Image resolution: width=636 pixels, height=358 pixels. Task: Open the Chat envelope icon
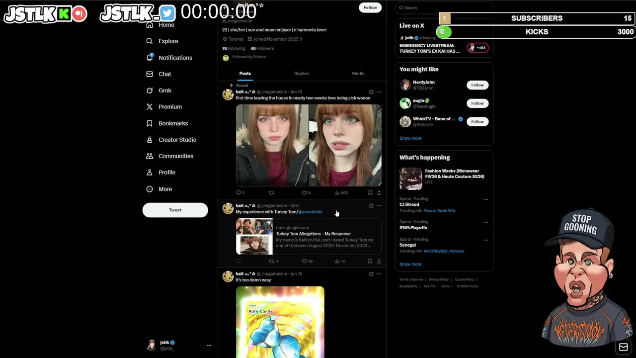(x=150, y=74)
